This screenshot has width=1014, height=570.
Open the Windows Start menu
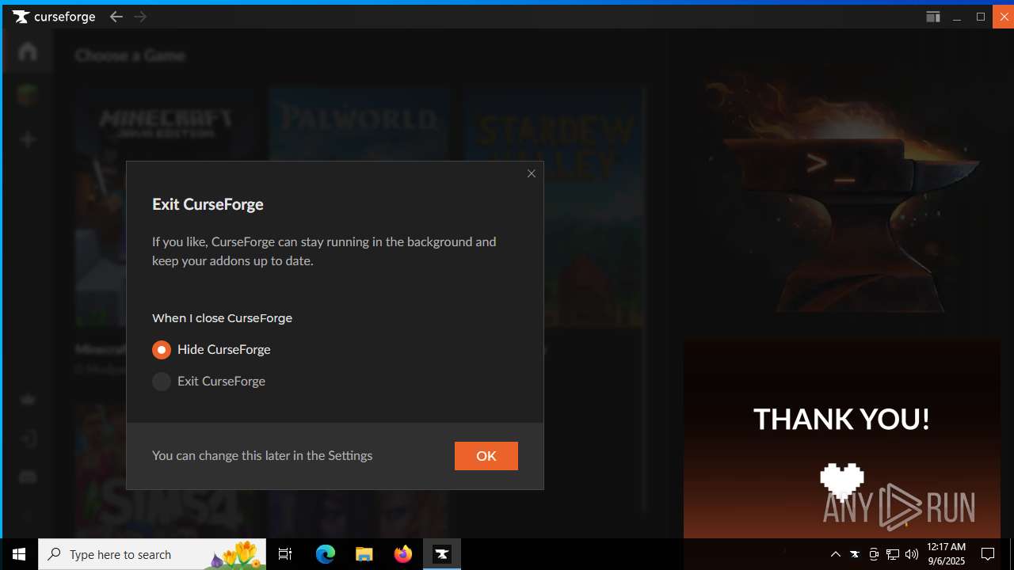(19, 554)
